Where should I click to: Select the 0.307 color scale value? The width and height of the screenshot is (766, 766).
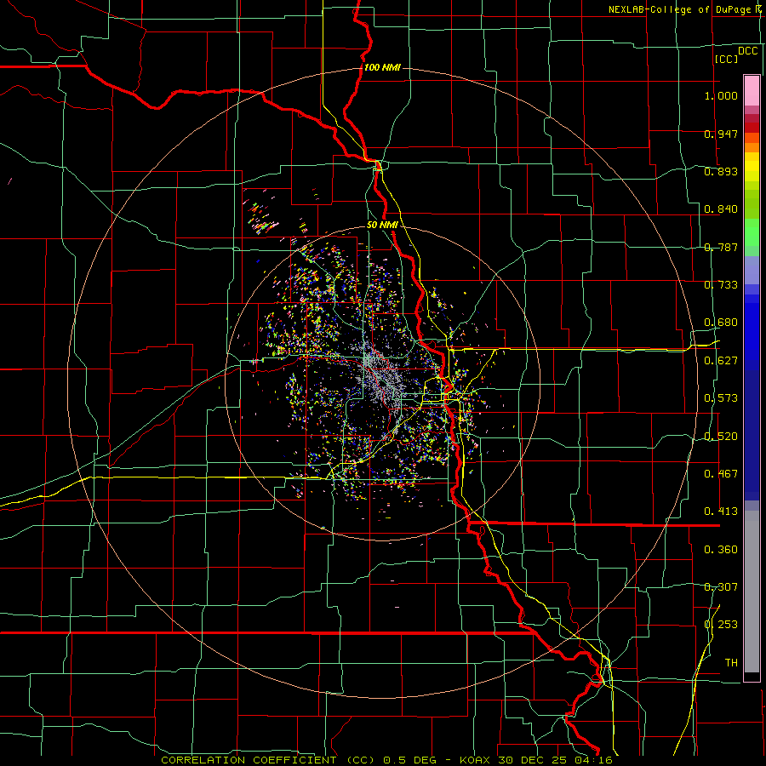point(721,587)
